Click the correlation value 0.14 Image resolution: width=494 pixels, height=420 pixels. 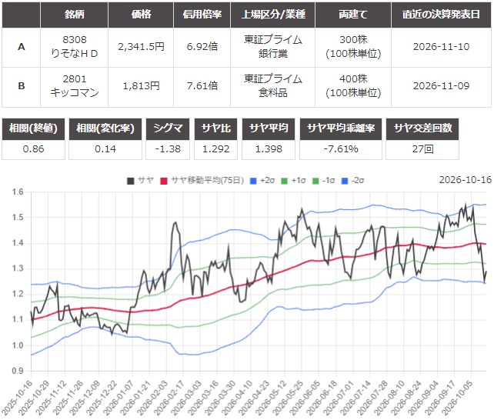pos(105,149)
